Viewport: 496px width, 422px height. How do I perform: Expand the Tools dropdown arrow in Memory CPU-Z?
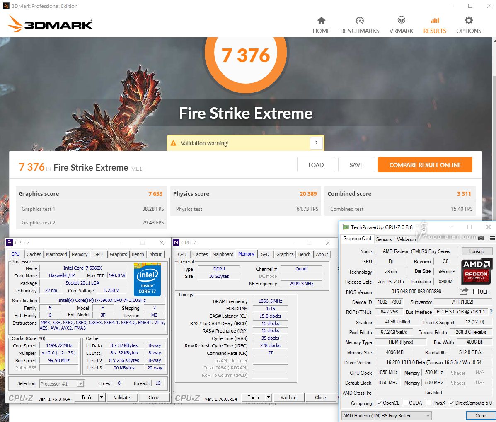268,397
